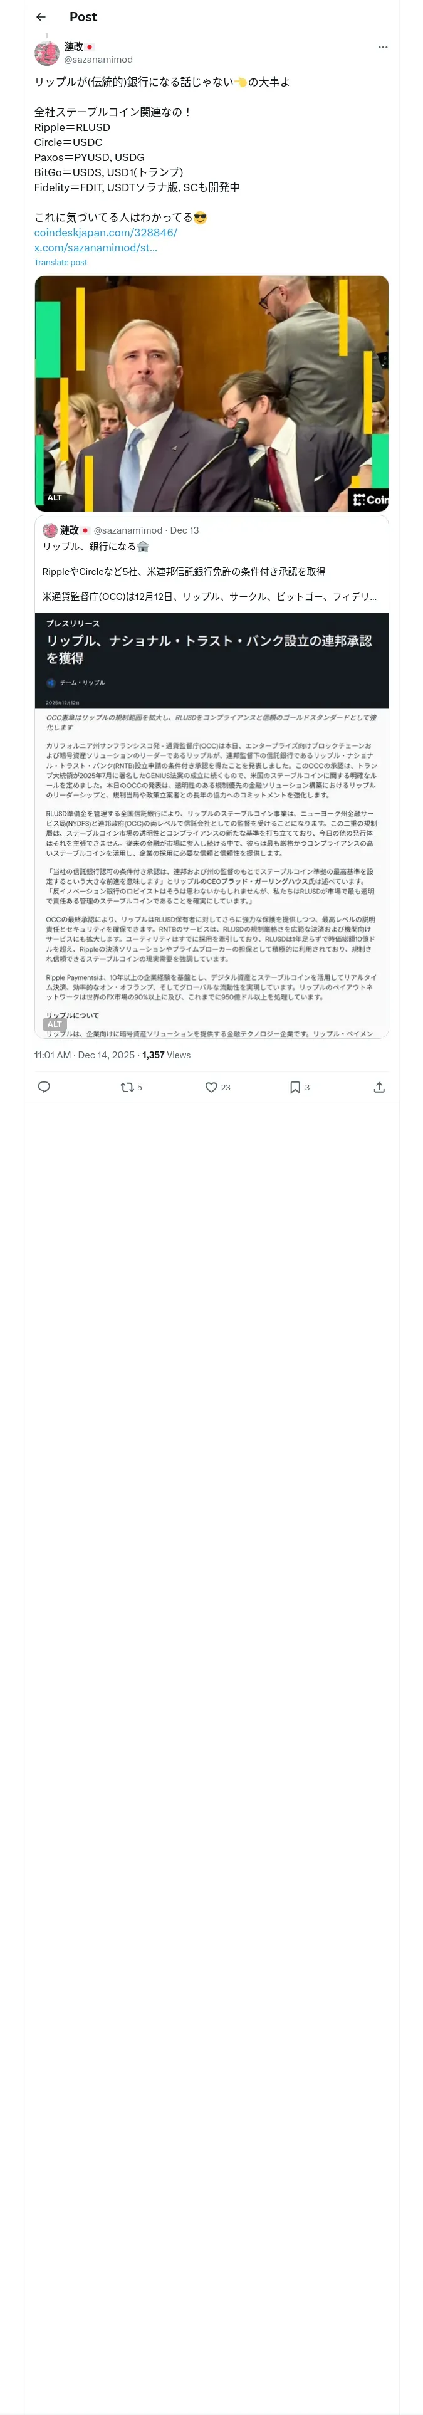The height and width of the screenshot is (2415, 423).
Task: Open the @sazanamimod handle under author name
Action: (98, 59)
